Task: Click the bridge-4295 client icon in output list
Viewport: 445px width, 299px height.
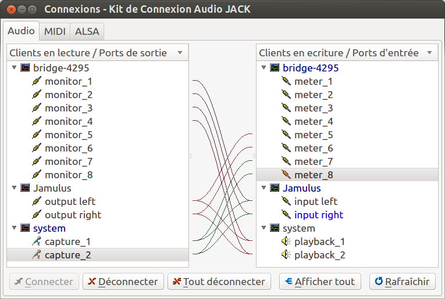Action: point(26,68)
